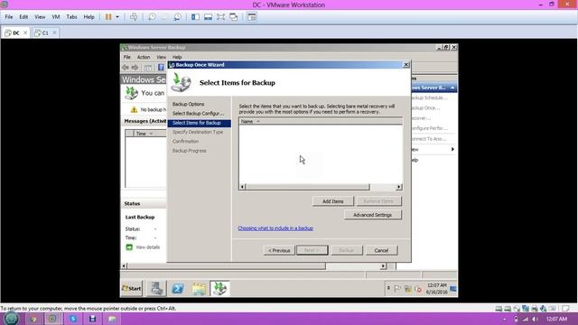Send Ctrl+Alt+Del to the virtual machine
578x325 pixels.
[134, 17]
